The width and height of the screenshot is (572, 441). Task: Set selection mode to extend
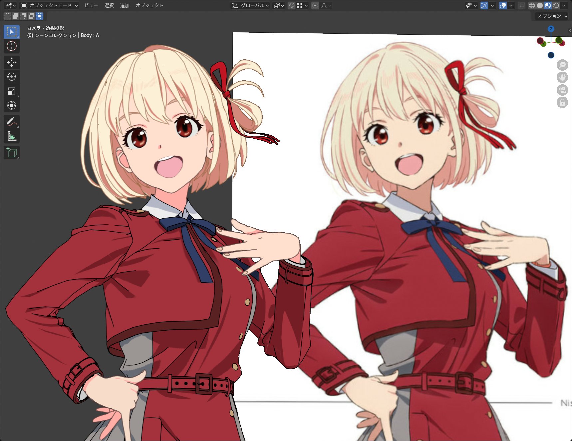15,16
